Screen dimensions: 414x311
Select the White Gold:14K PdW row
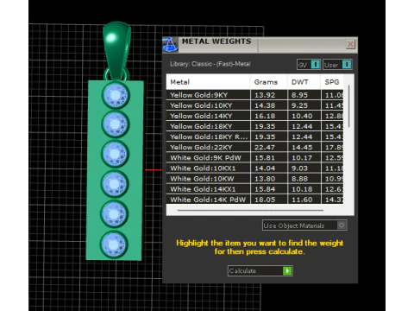[254, 200]
